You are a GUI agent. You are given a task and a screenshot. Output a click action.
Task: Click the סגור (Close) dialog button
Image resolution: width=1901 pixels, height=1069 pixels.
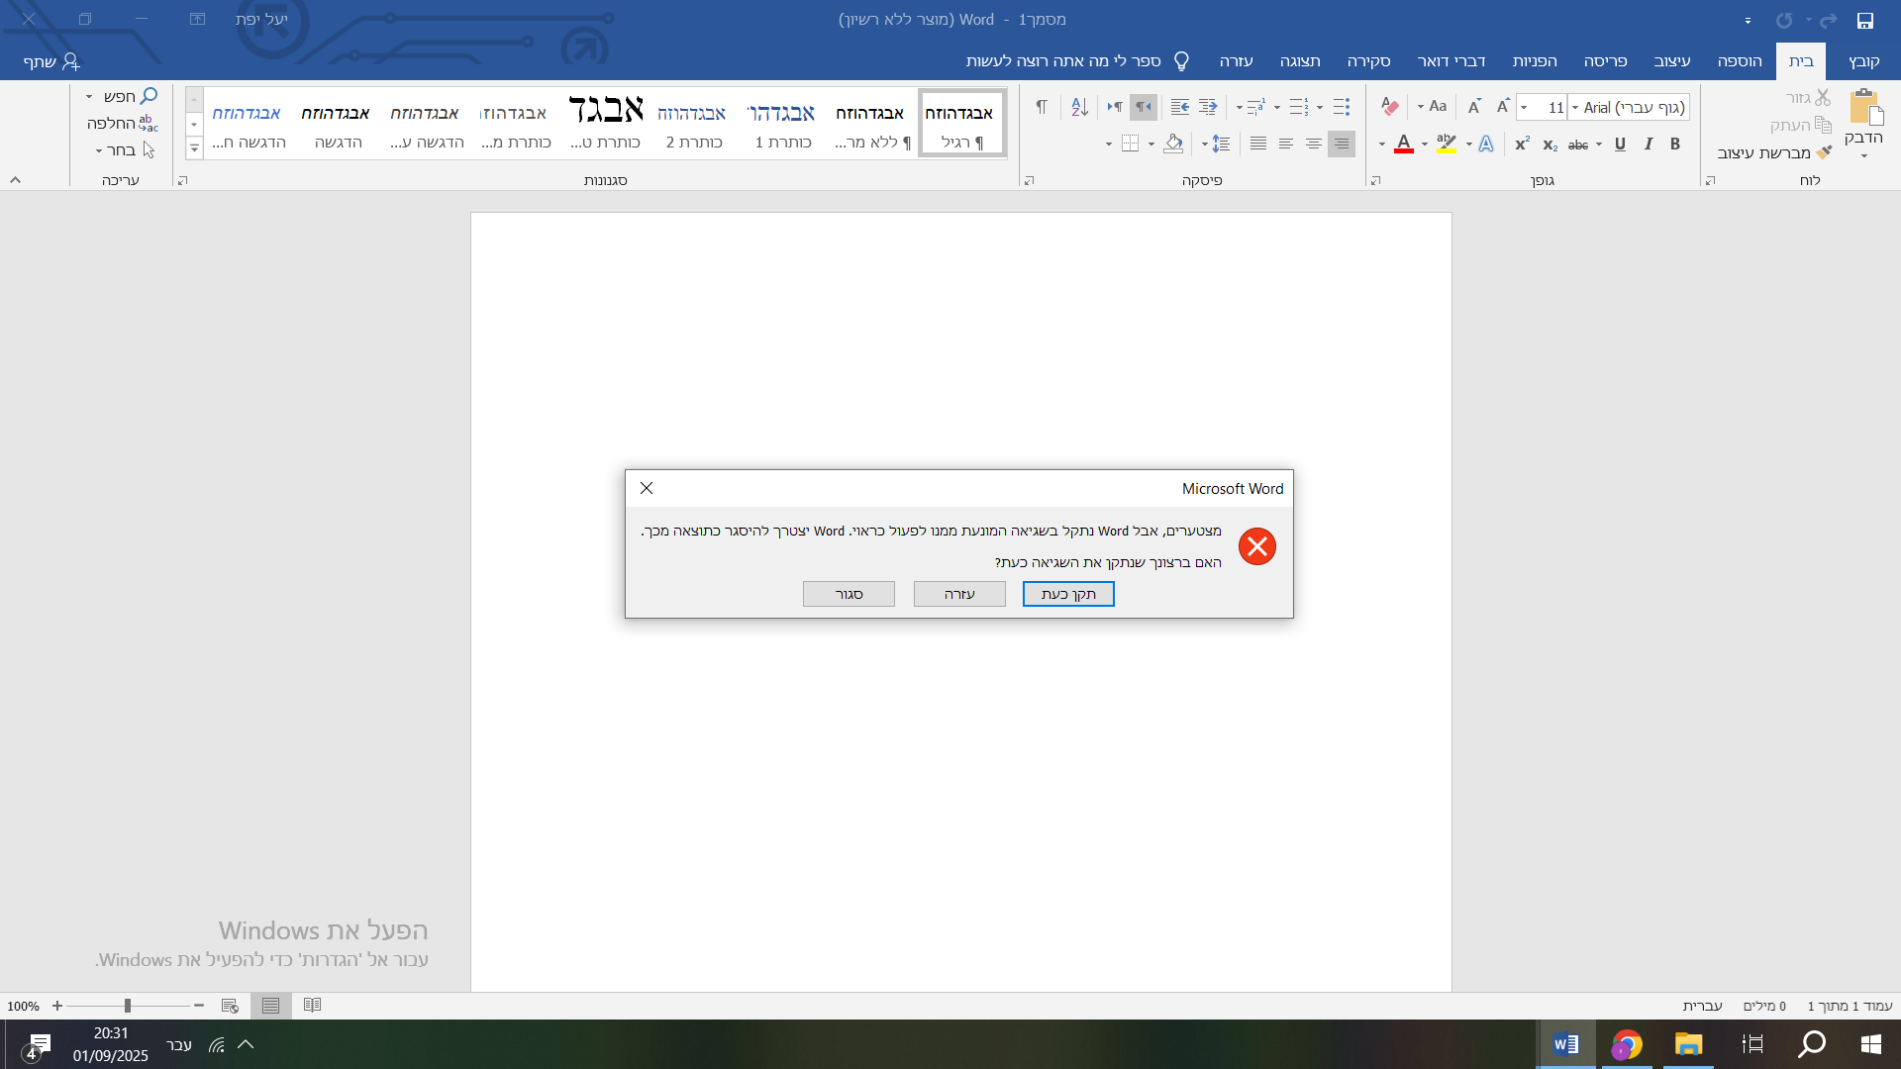click(x=849, y=594)
